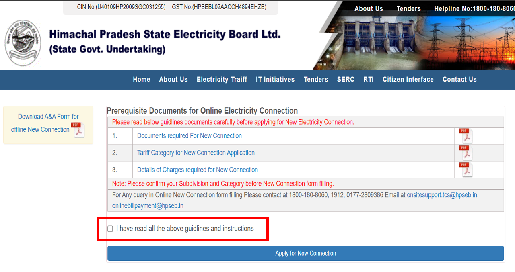The width and height of the screenshot is (515, 272).
Task: Click row number 3. table cell
Action: (120, 170)
